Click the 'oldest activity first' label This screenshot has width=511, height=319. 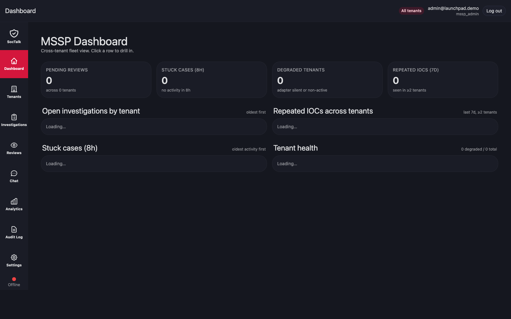pyautogui.click(x=249, y=149)
